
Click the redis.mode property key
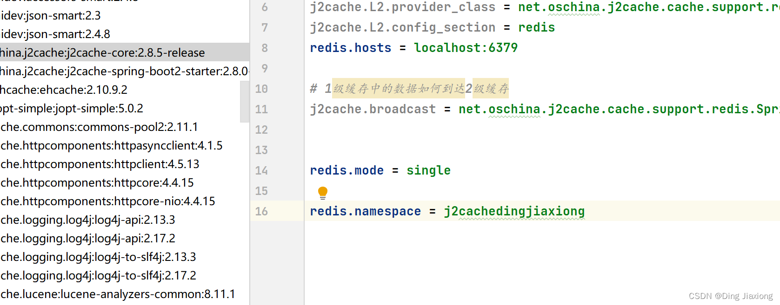click(347, 170)
